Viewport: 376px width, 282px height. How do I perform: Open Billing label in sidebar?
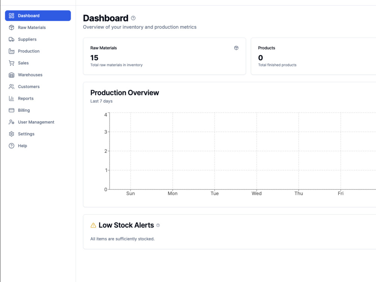24,110
